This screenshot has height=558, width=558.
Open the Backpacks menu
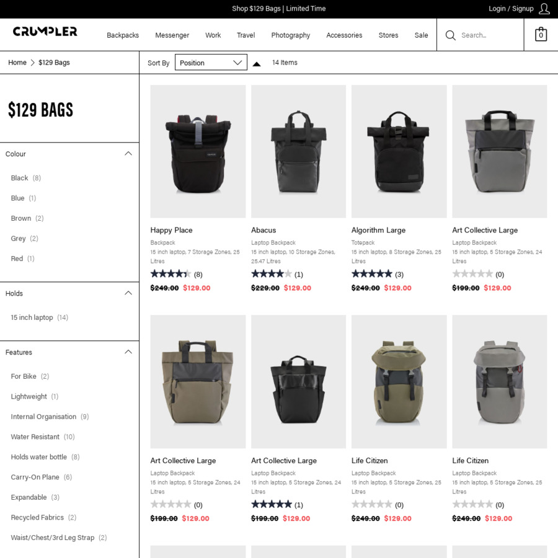(x=123, y=35)
